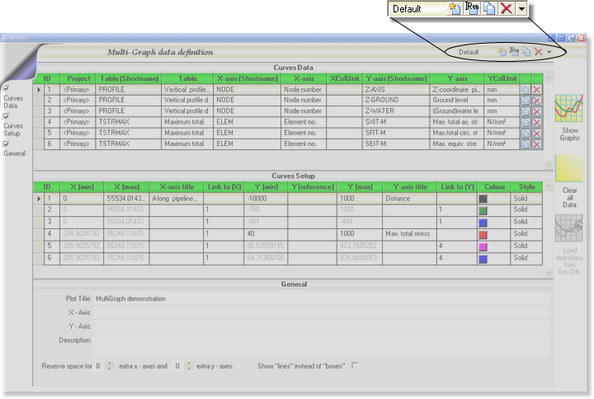Click the rename definition icon in the toolbar
The height and width of the screenshot is (399, 594).
pos(514,51)
